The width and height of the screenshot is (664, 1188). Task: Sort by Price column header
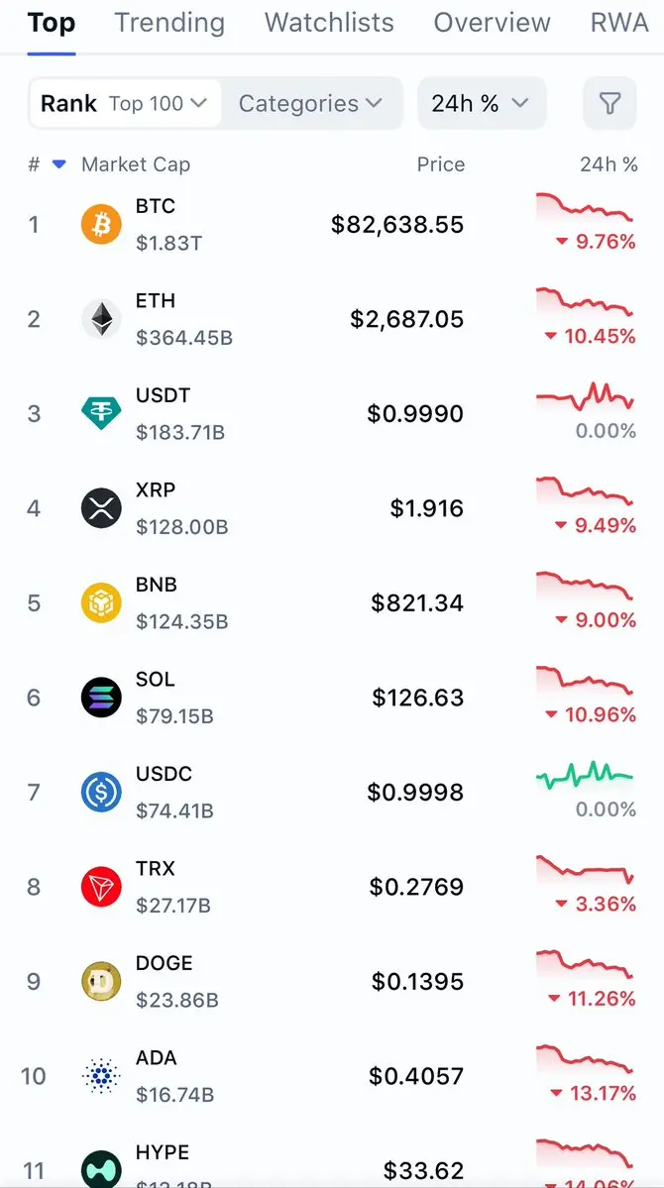point(440,164)
